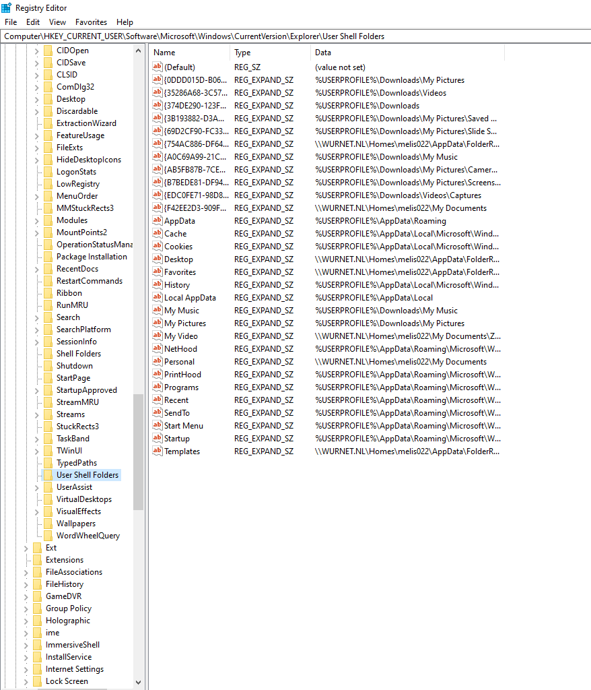Click the folder icon of Group Policy key
The height and width of the screenshot is (690, 591).
click(38, 608)
